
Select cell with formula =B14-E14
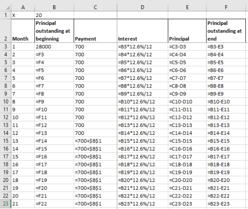[226, 133]
